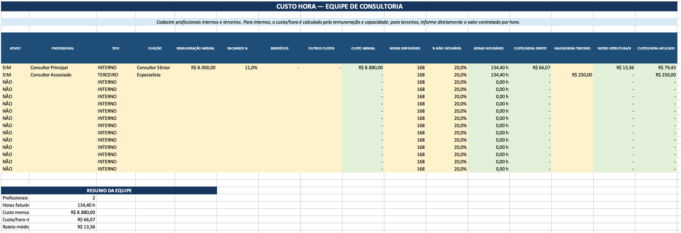Select the REMUNERAÇÃO MENSAL column header
The height and width of the screenshot is (233, 681).
point(196,49)
